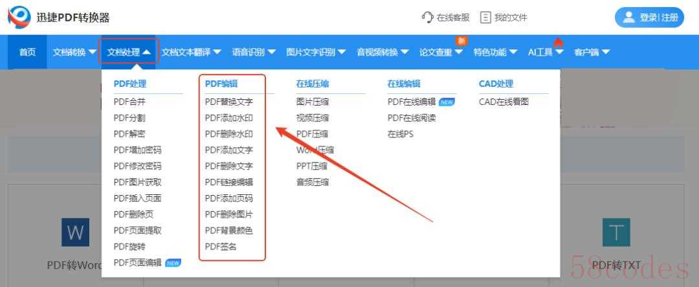The width and height of the screenshot is (699, 287).
Task: Choose PDF合并 in PDF处理 column
Action: pos(129,102)
